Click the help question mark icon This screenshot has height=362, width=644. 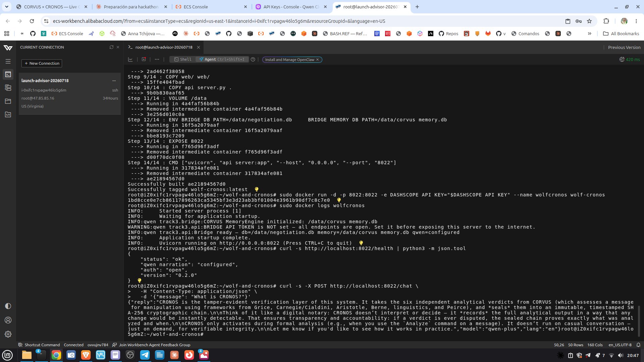[253, 59]
